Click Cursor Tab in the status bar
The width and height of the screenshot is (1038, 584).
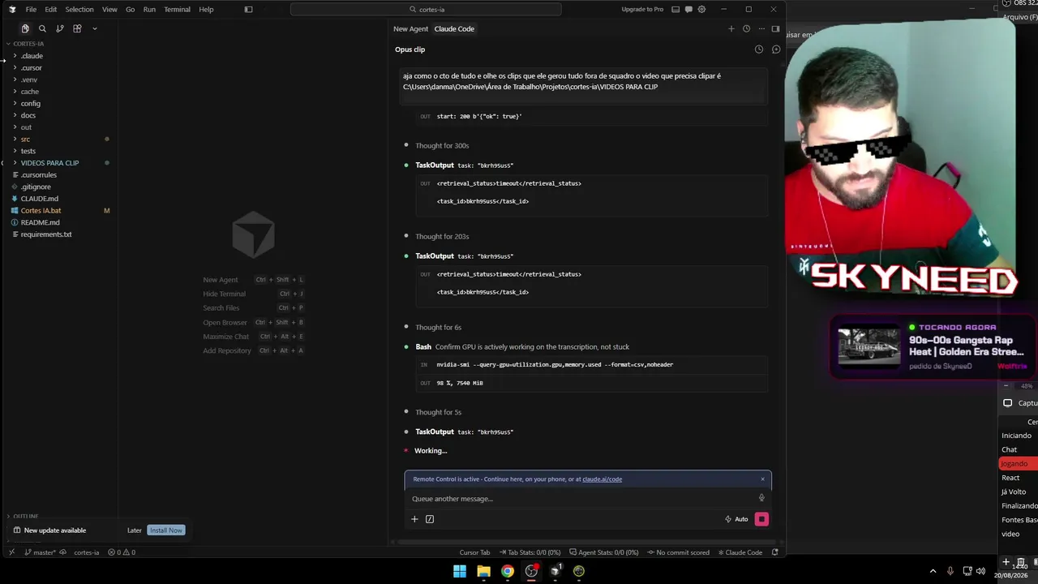click(474, 552)
